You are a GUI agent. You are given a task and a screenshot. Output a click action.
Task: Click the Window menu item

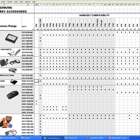28,2
